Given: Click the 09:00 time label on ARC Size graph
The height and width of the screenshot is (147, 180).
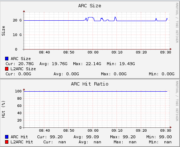Looking at the screenshot, I should click(93, 52).
